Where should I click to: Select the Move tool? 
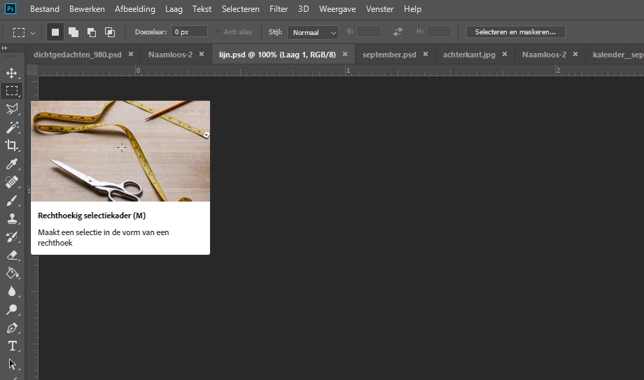tap(11, 73)
